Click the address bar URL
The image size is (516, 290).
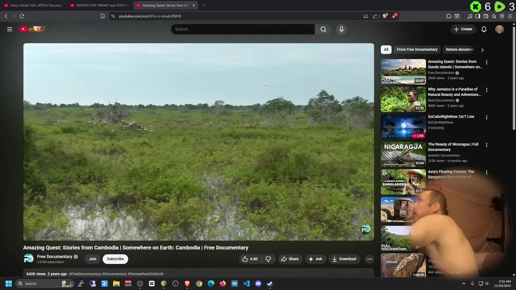(x=150, y=16)
